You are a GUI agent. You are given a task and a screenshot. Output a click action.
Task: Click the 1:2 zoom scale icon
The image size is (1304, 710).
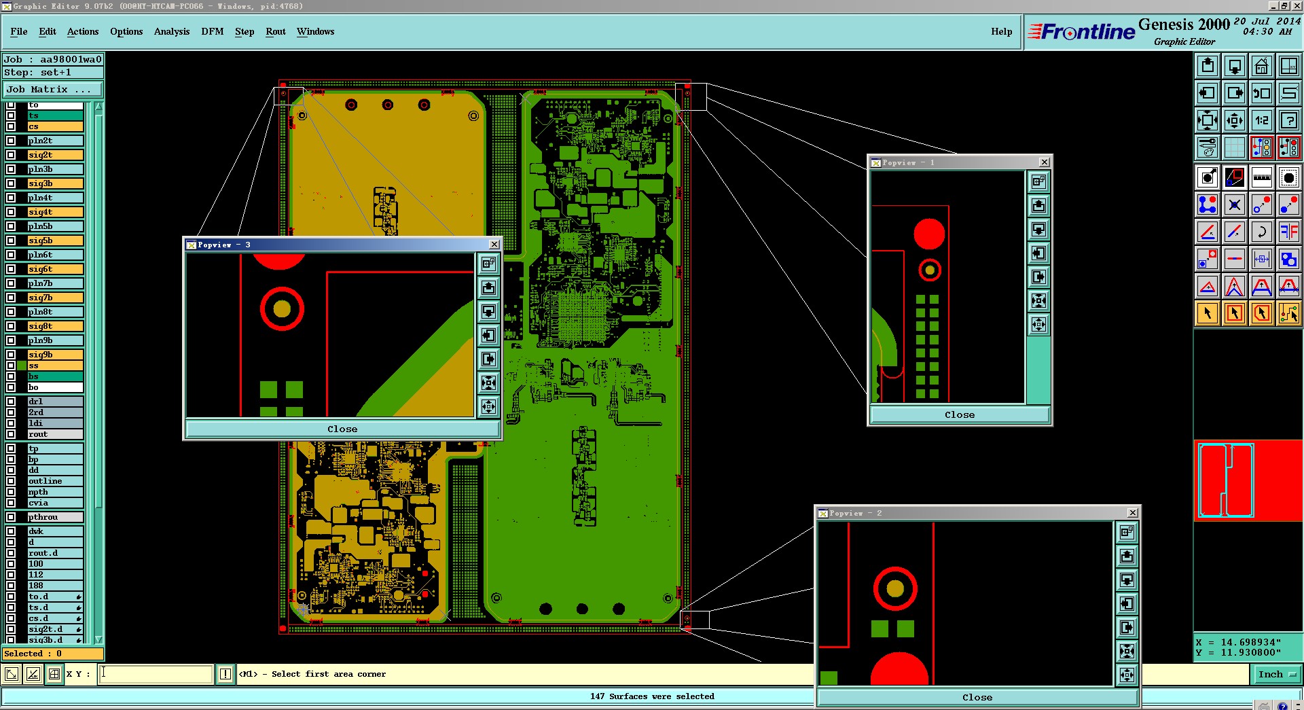pos(1262,120)
